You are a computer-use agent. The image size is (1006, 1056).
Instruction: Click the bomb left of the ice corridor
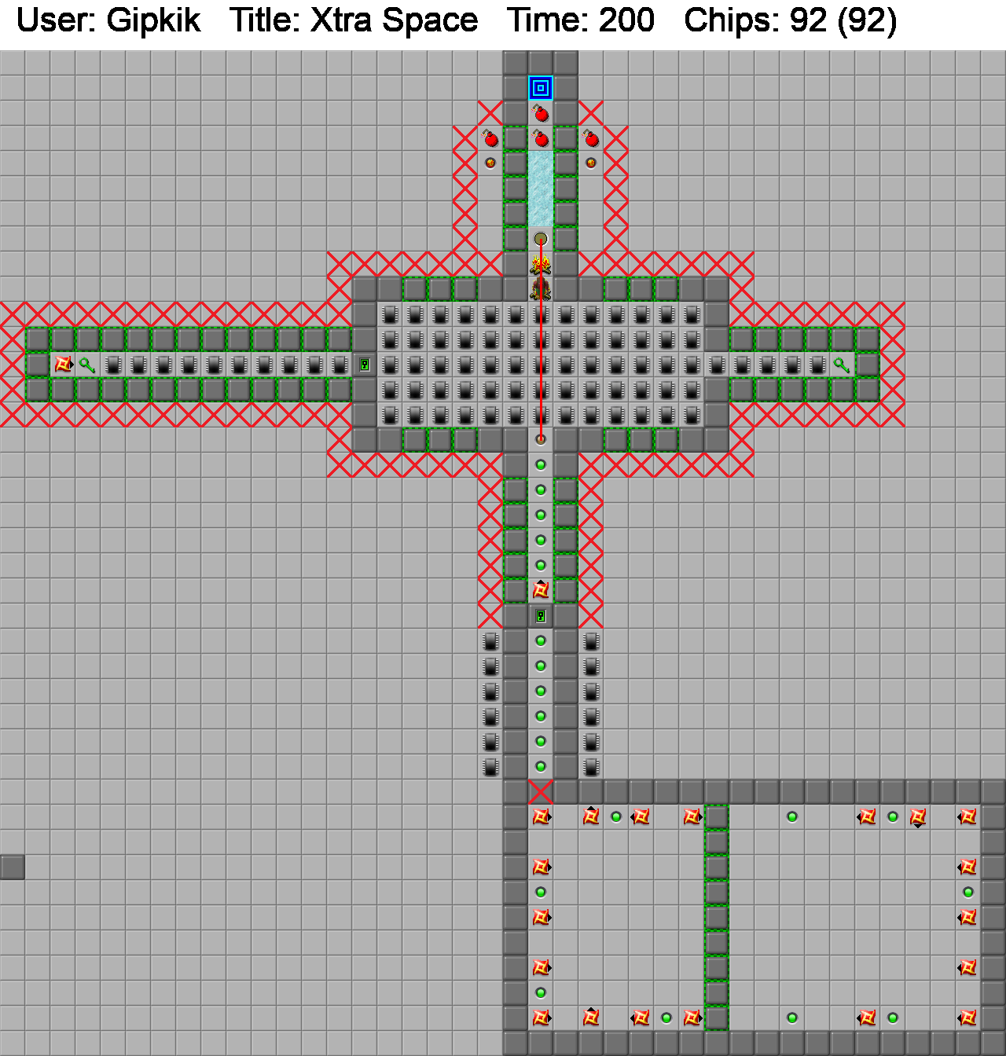click(x=490, y=138)
